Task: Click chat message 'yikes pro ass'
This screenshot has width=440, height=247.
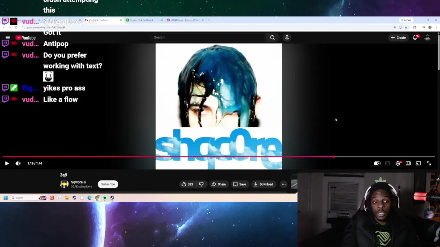Action: (x=64, y=88)
